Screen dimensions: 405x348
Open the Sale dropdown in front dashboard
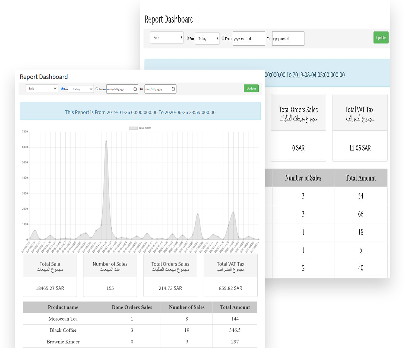click(42, 89)
